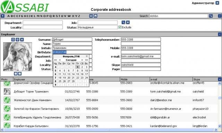222x133 pixels.
Task: Clear filters with the X icon beside Job
Action: tap(128, 22)
